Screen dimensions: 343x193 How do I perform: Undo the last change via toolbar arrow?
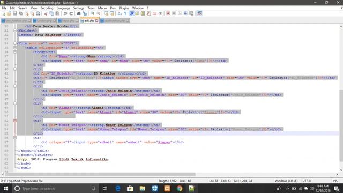tap(65, 13)
